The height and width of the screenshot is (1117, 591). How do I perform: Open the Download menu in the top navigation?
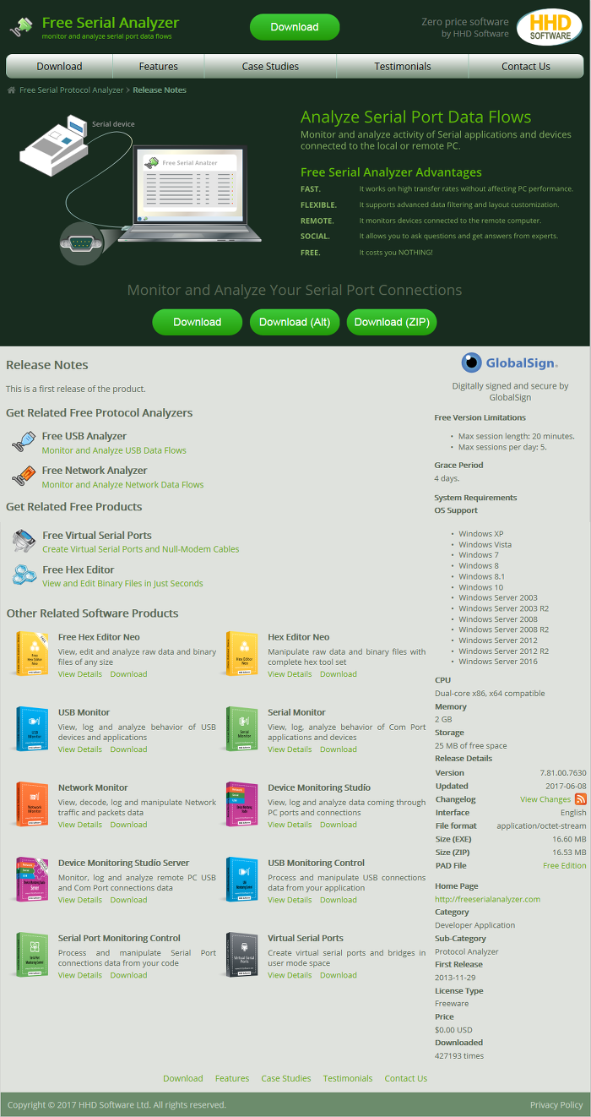coord(59,66)
